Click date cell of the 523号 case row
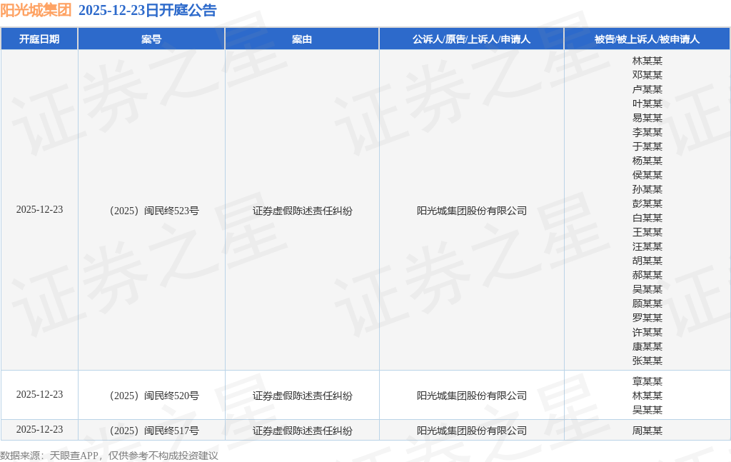731x462 pixels. 40,210
